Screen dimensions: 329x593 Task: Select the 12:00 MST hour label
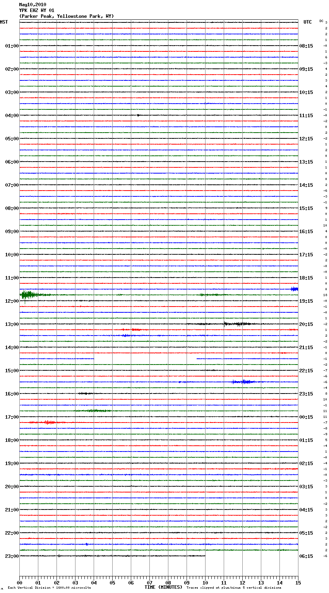click(x=12, y=301)
